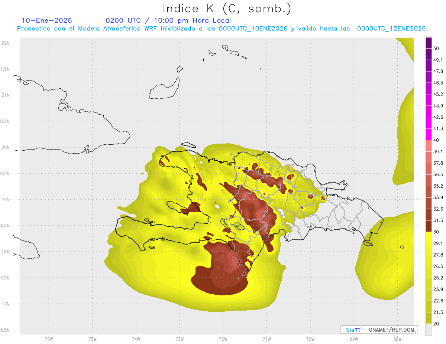Screen dimensions: 446x344
Task: Click the "40" colorbar value
Action: (436, 140)
